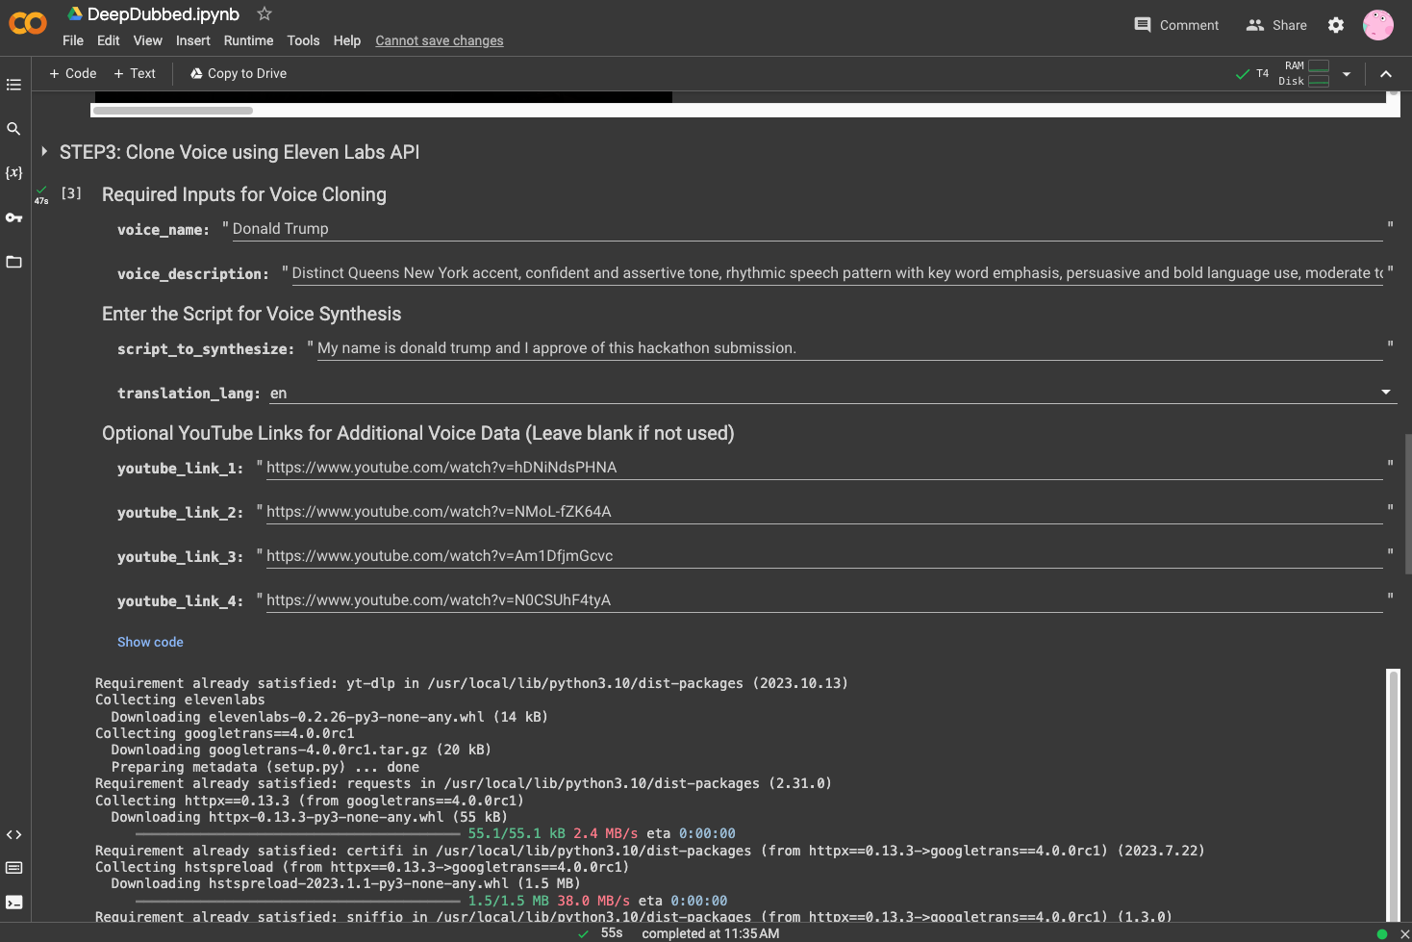Image resolution: width=1412 pixels, height=942 pixels.
Task: Edit the youtube_link_2 field
Action: (823, 512)
